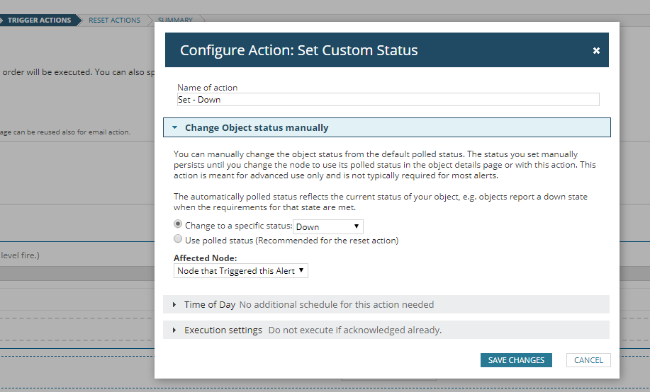Open the status dropdown showing Down
Screen dimensions: 650x392
click(x=327, y=227)
